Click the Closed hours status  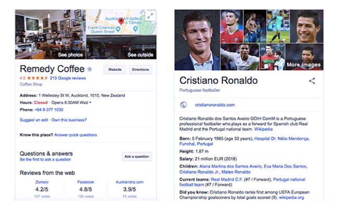(41, 103)
